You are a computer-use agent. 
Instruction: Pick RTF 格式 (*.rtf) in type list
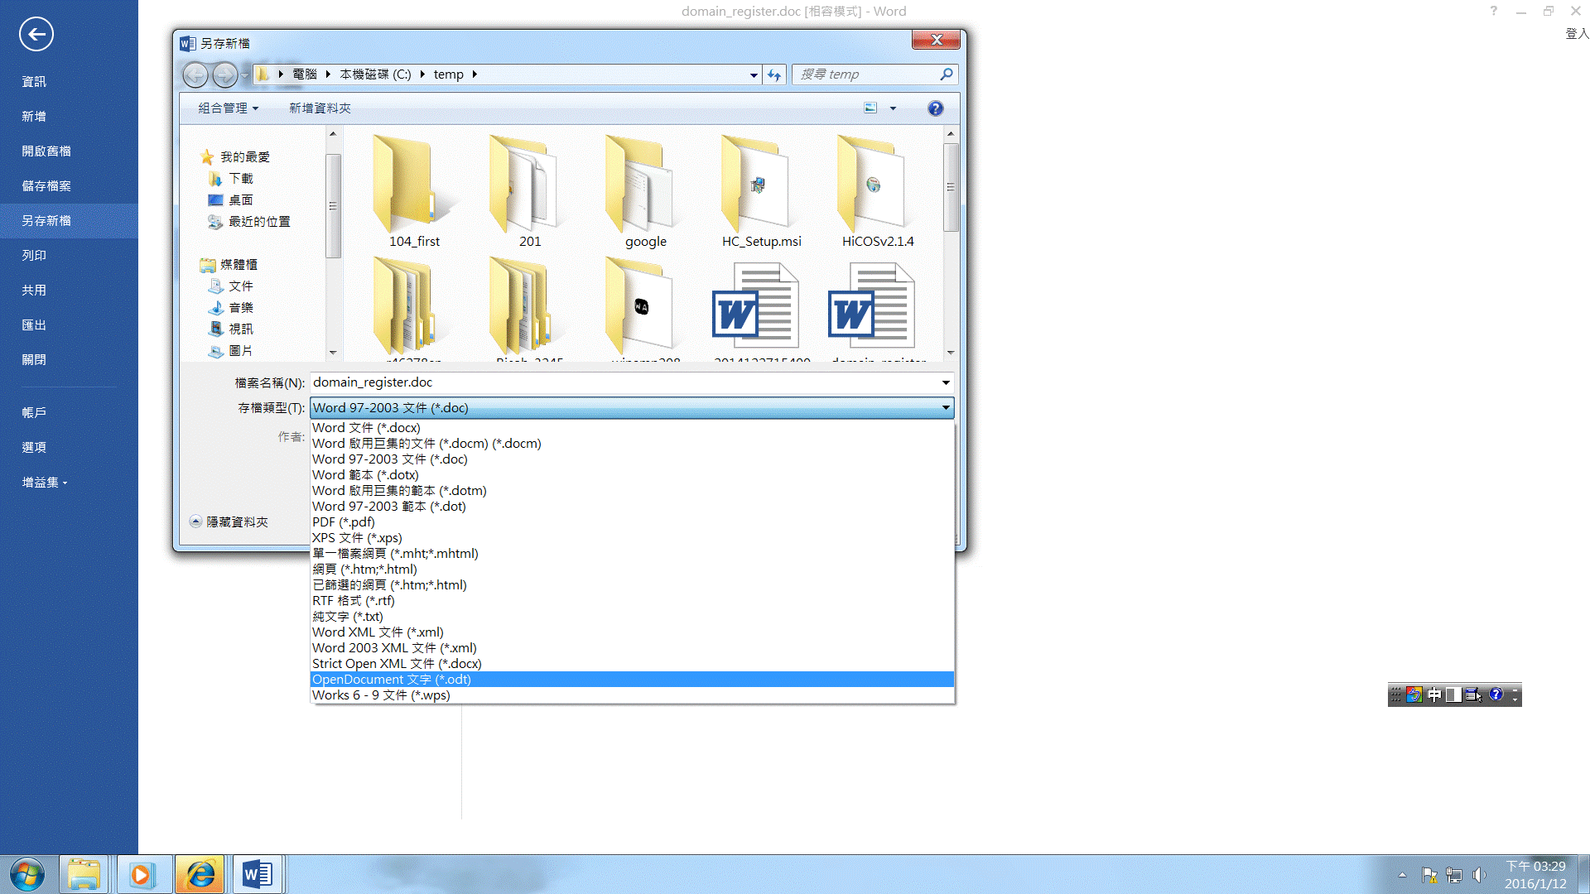353,601
